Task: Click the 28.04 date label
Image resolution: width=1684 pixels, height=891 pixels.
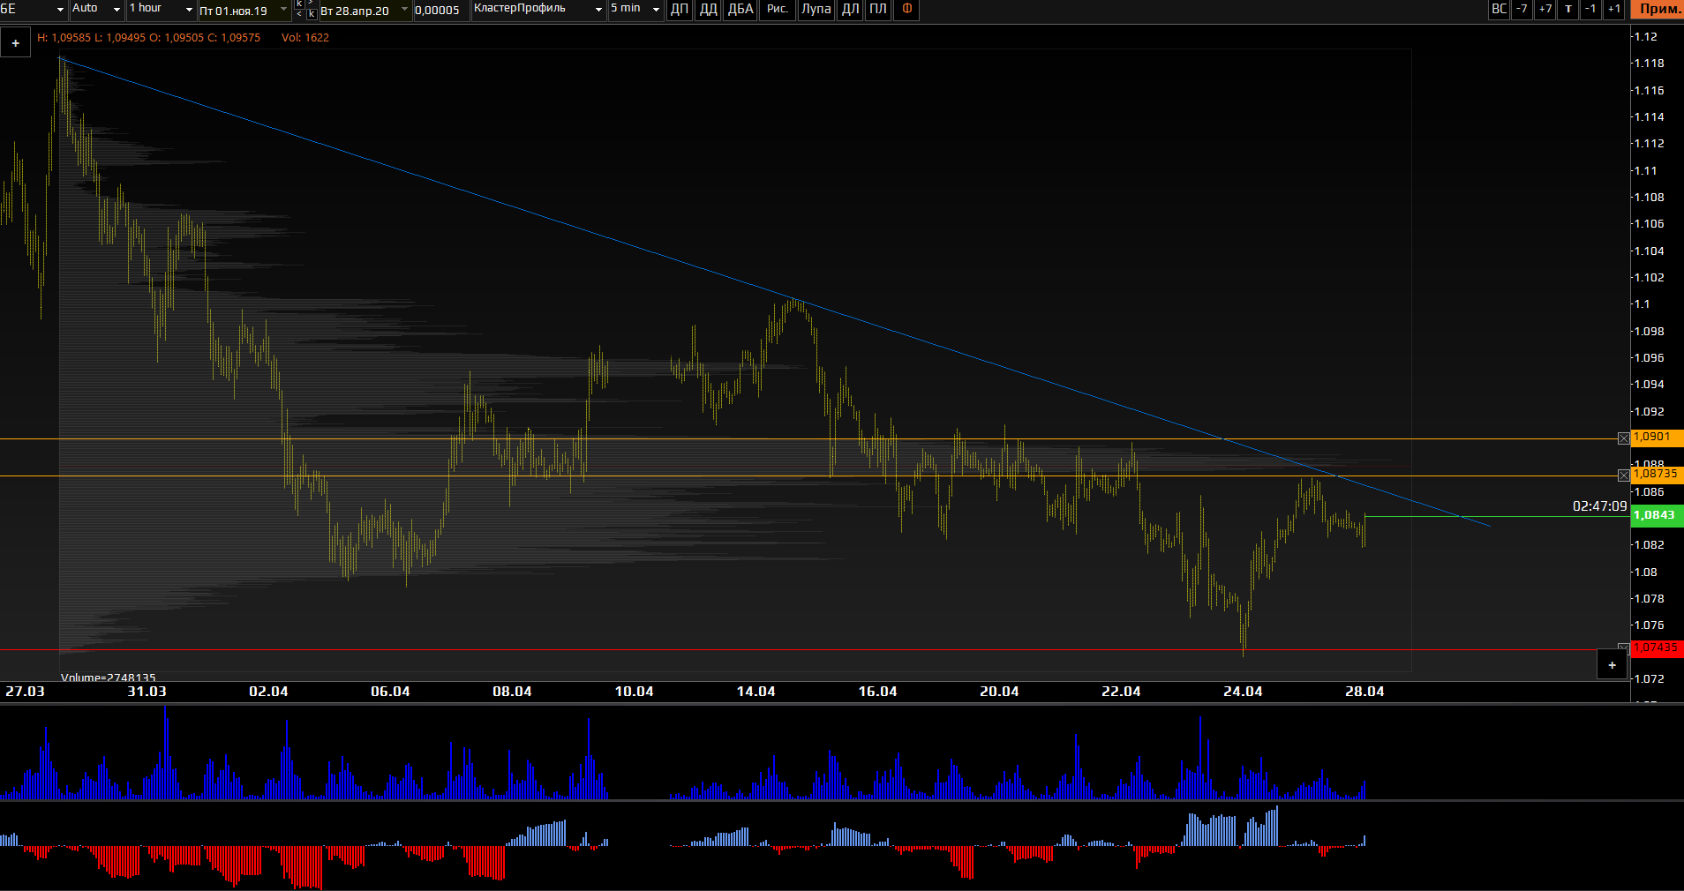Action: pyautogui.click(x=1364, y=692)
